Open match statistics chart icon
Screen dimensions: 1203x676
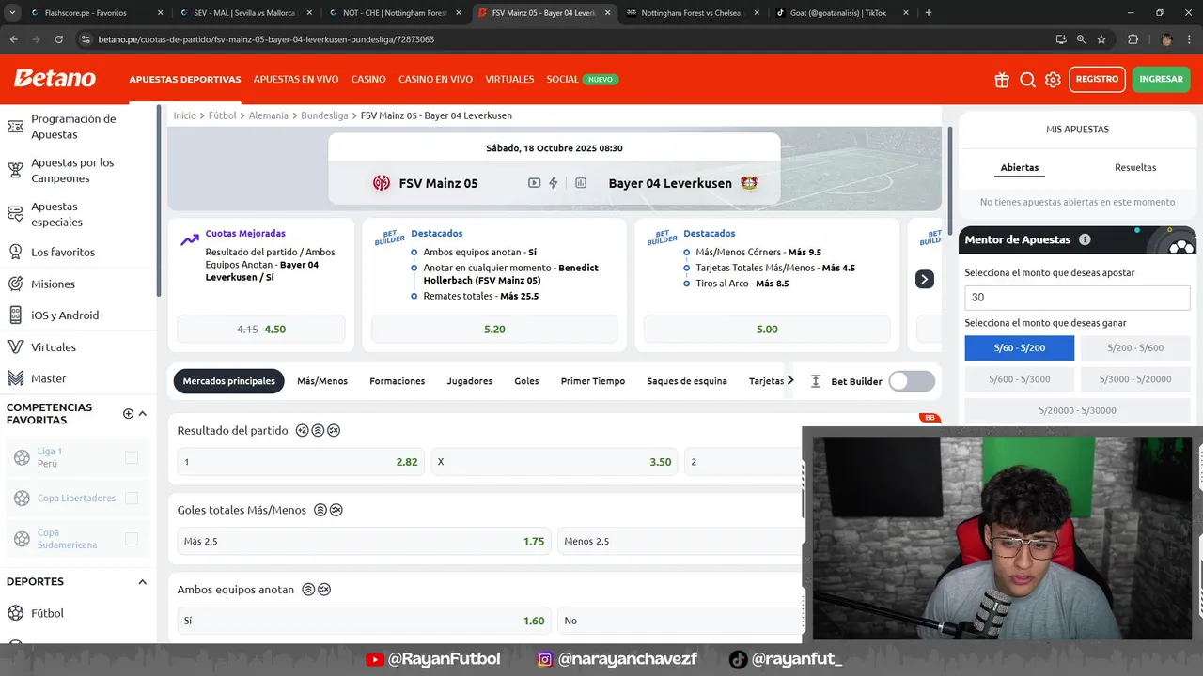pos(581,183)
